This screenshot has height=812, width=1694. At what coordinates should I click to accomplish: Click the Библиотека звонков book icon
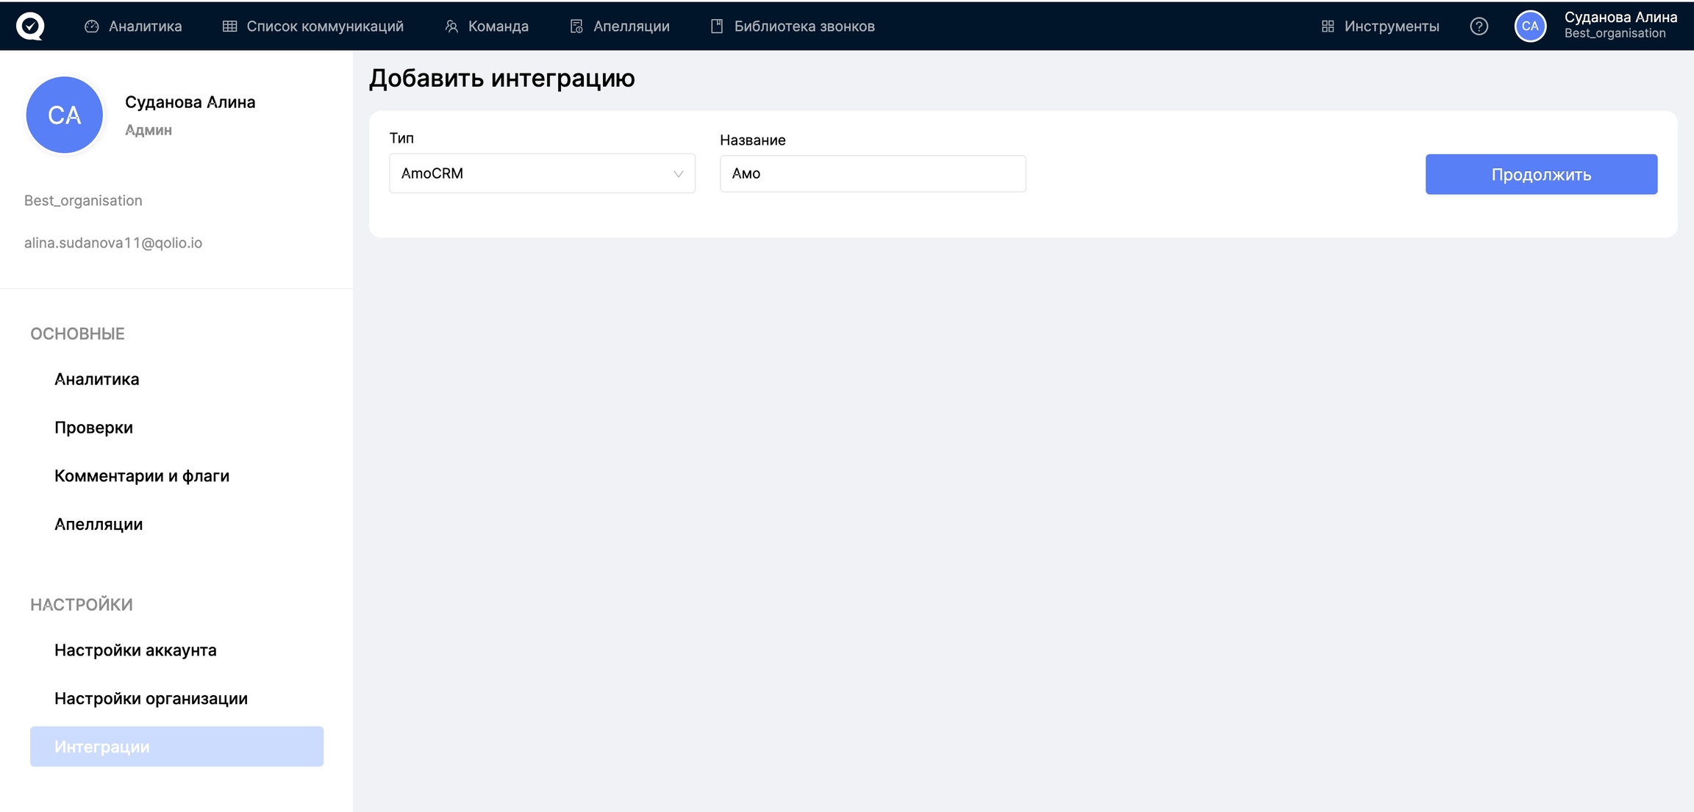click(x=717, y=26)
